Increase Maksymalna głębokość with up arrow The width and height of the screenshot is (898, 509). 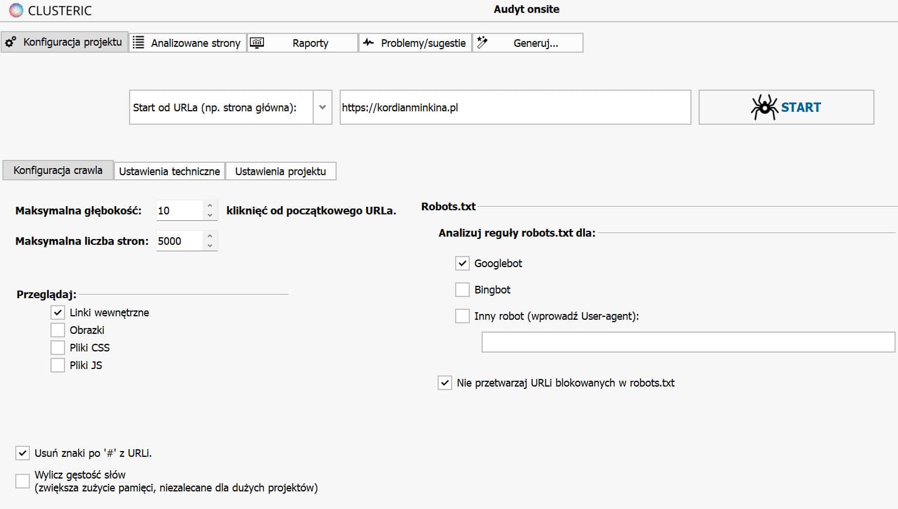210,206
